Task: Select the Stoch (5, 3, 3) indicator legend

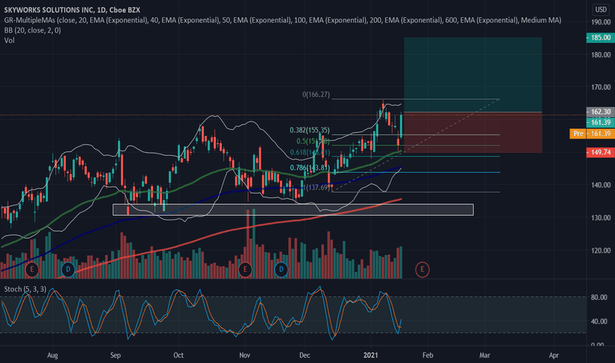Action: [25, 289]
